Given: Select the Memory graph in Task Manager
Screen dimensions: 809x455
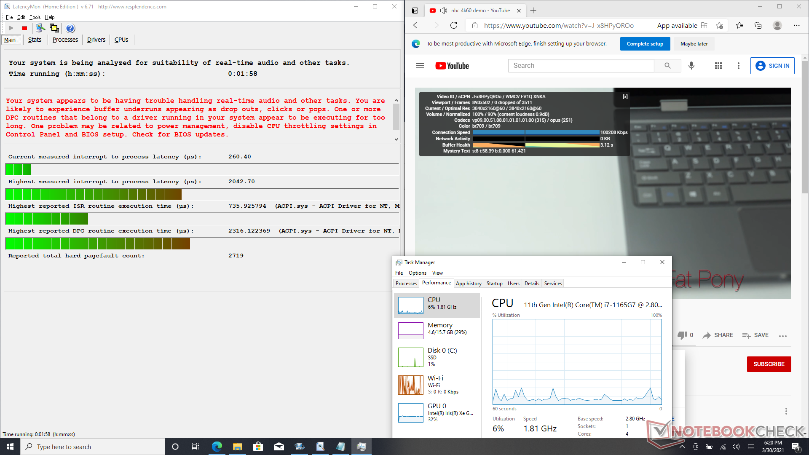Looking at the screenshot, I should [411, 330].
